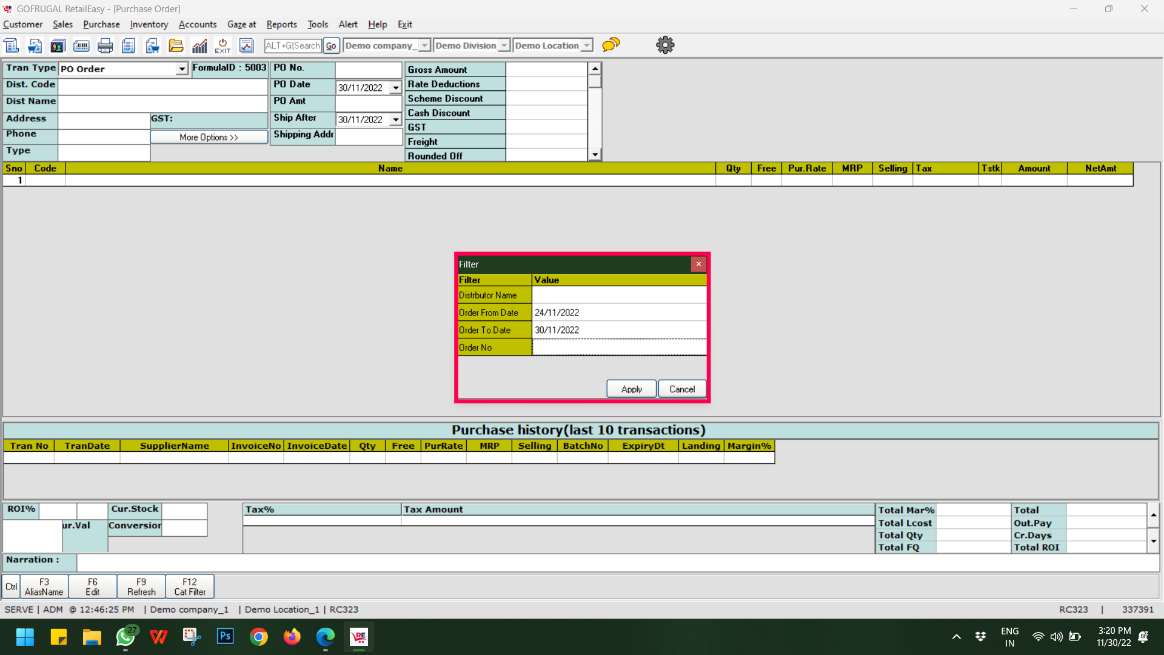Open the Reports menu

[x=281, y=24]
